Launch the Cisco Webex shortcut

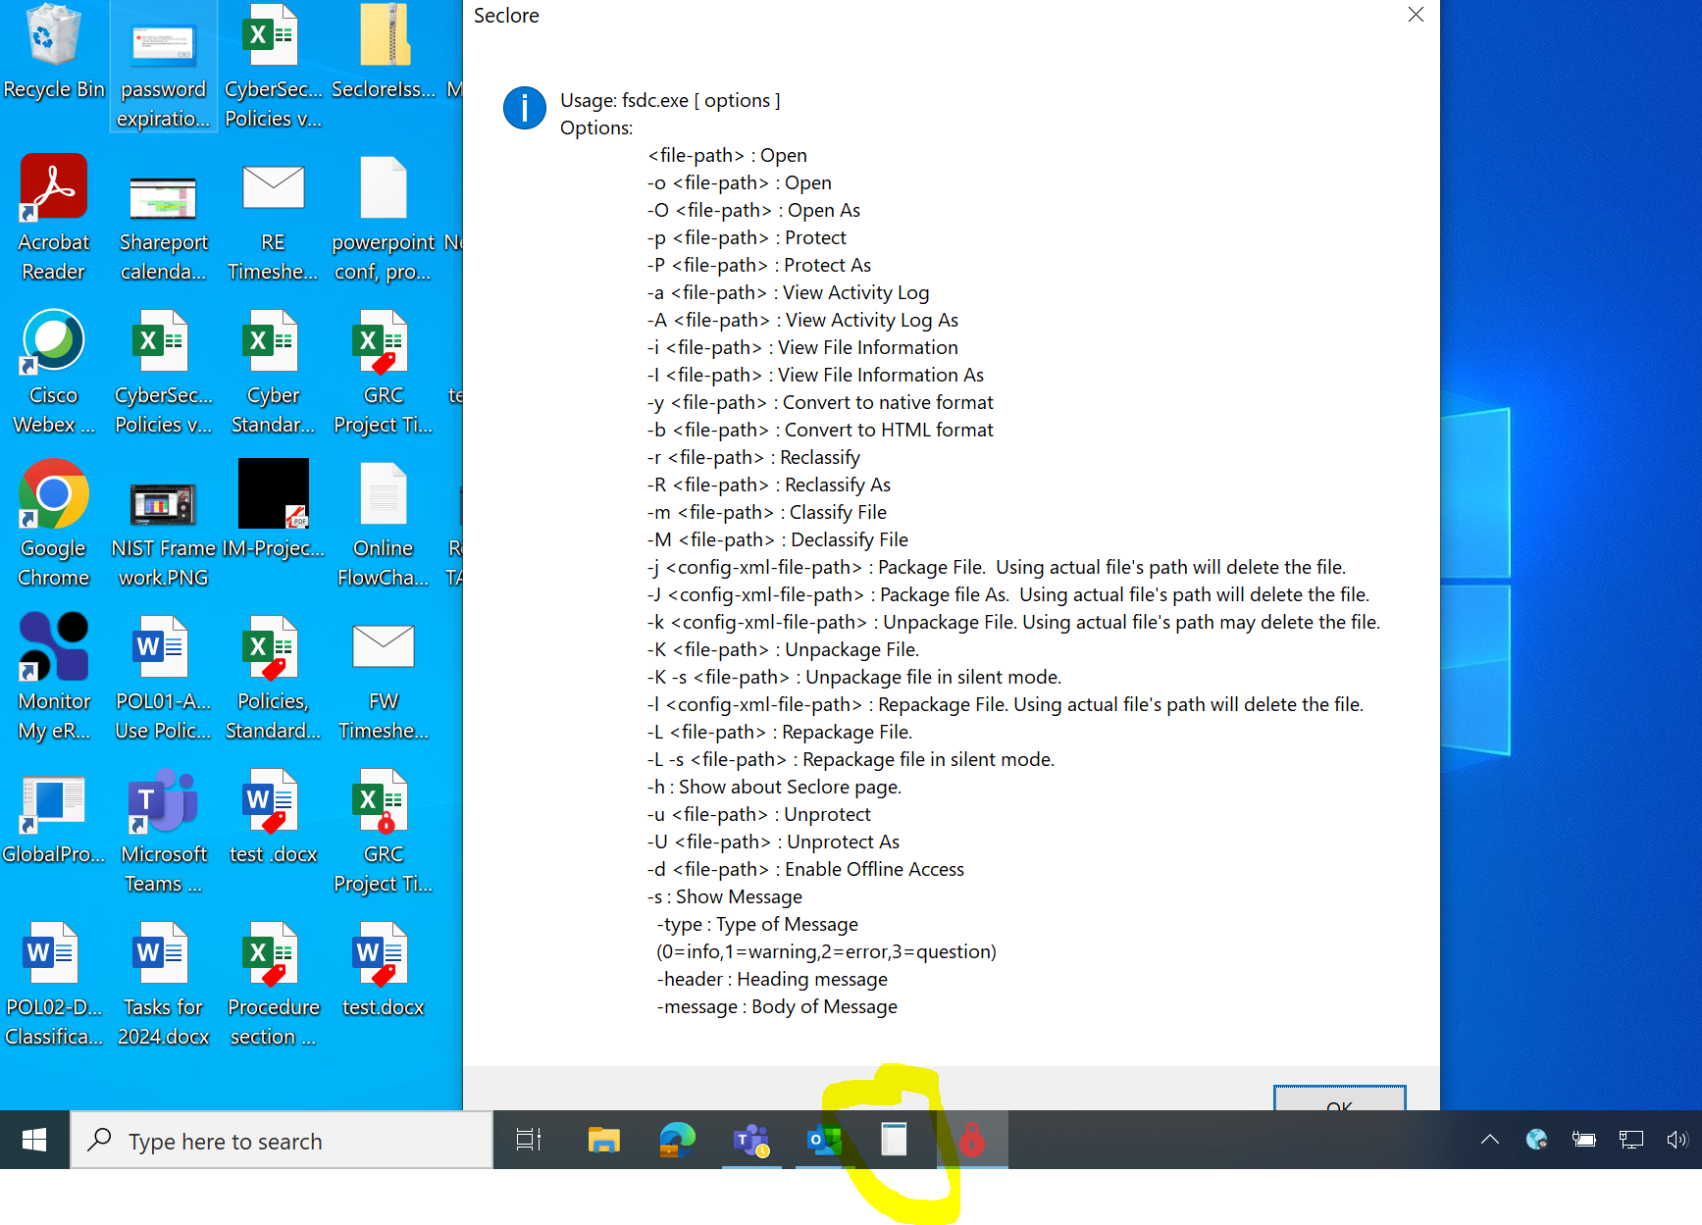pos(54,371)
